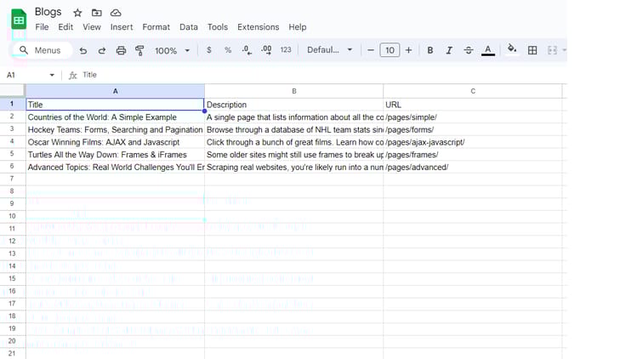Open the fill color picker

[511, 50]
